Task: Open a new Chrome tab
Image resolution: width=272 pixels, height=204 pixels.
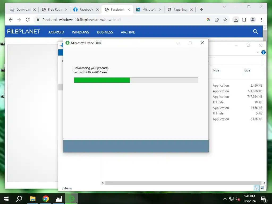Action: click(201, 10)
